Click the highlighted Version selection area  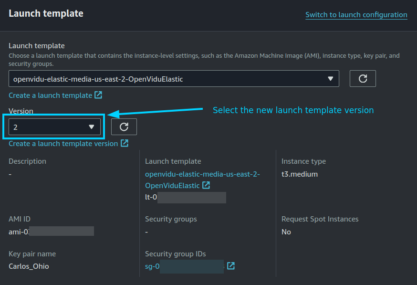click(x=52, y=127)
